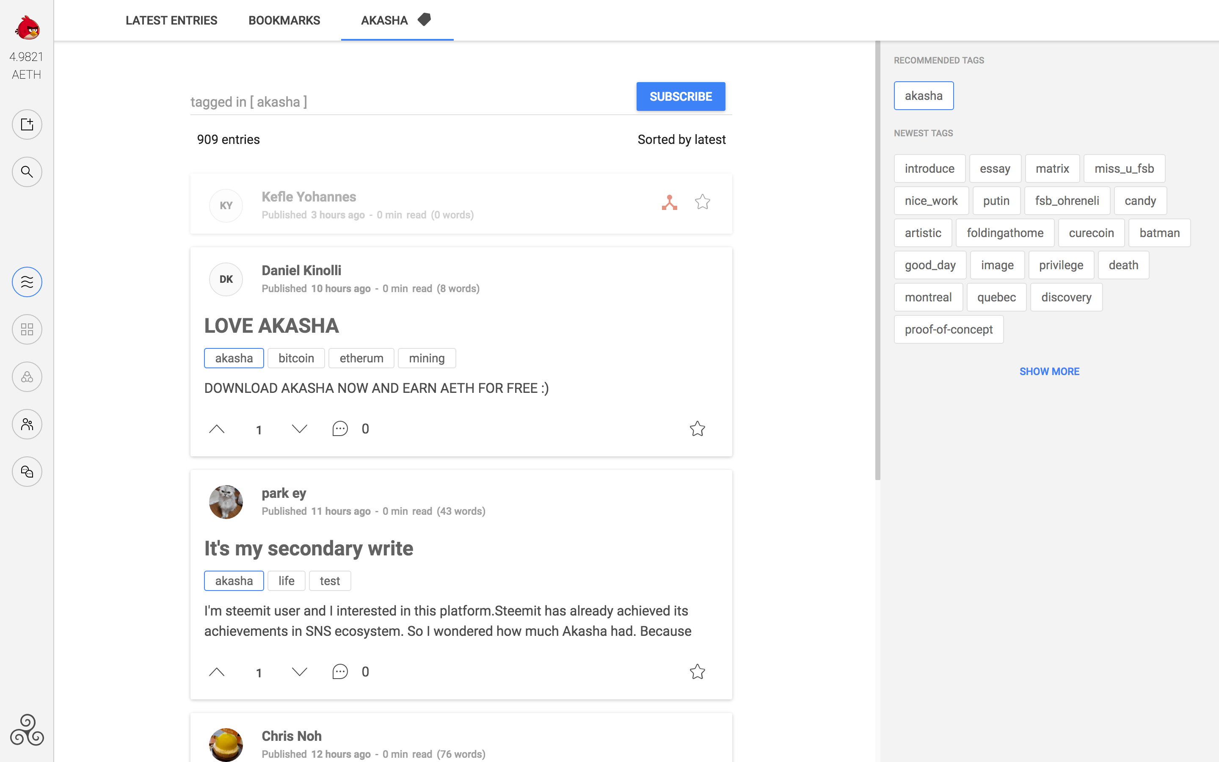Viewport: 1219px width, 762px height.
Task: Select newest tag batman
Action: 1160,233
